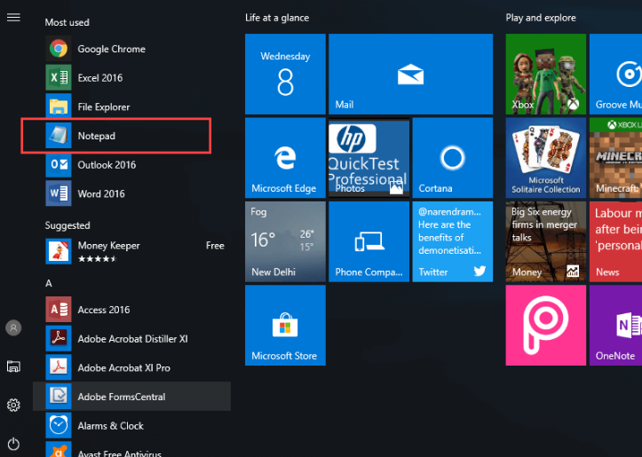Launch the Microsoft Edge tile
Screen dimensions: 642x457
(285, 158)
